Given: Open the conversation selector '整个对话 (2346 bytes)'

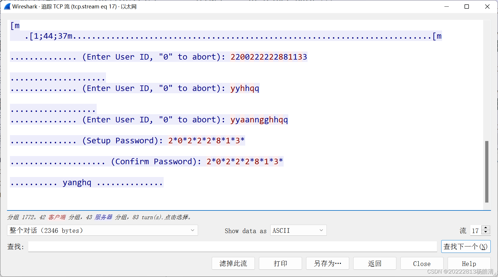Looking at the screenshot, I should [103, 230].
